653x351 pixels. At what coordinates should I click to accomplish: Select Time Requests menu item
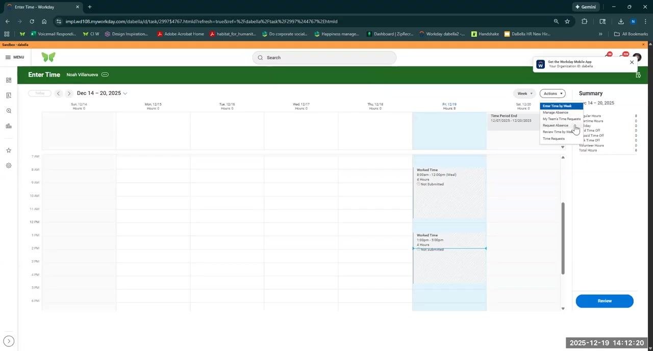pos(561,139)
